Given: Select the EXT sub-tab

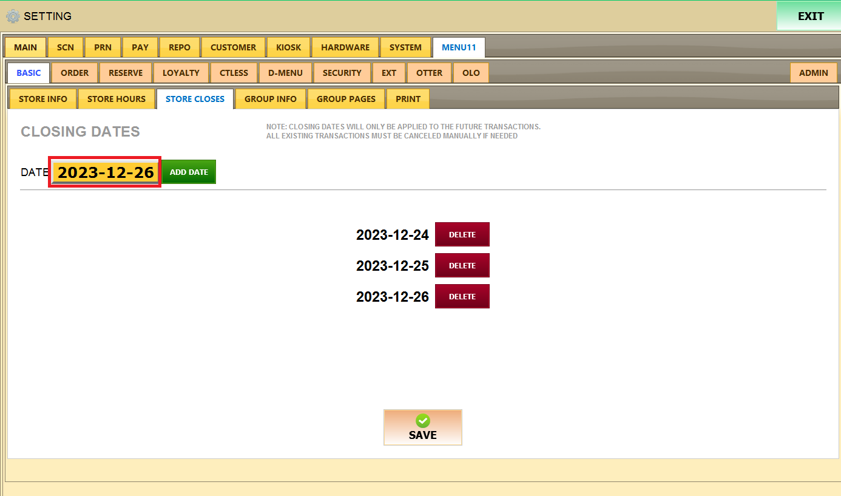Looking at the screenshot, I should point(389,73).
